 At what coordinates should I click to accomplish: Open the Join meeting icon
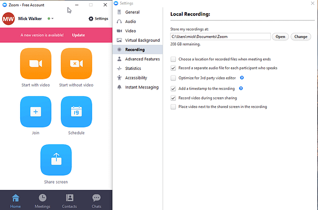36,112
